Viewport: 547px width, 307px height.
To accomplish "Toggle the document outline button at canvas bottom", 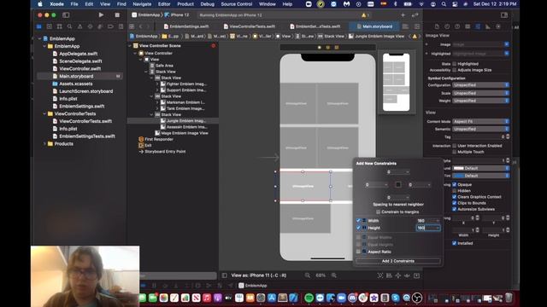I will [224, 275].
